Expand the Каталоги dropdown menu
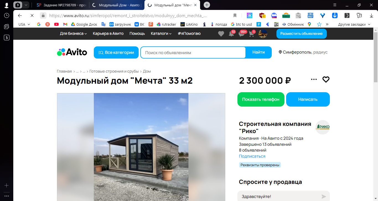This screenshot has width=378, height=201. click(x=161, y=33)
